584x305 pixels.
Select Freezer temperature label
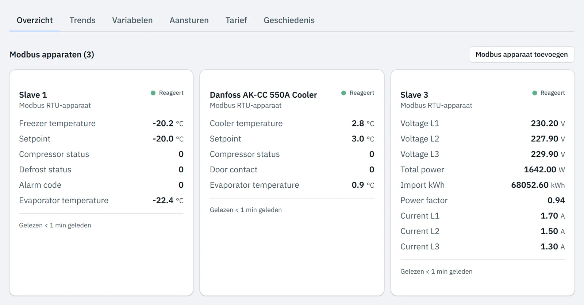pos(57,124)
